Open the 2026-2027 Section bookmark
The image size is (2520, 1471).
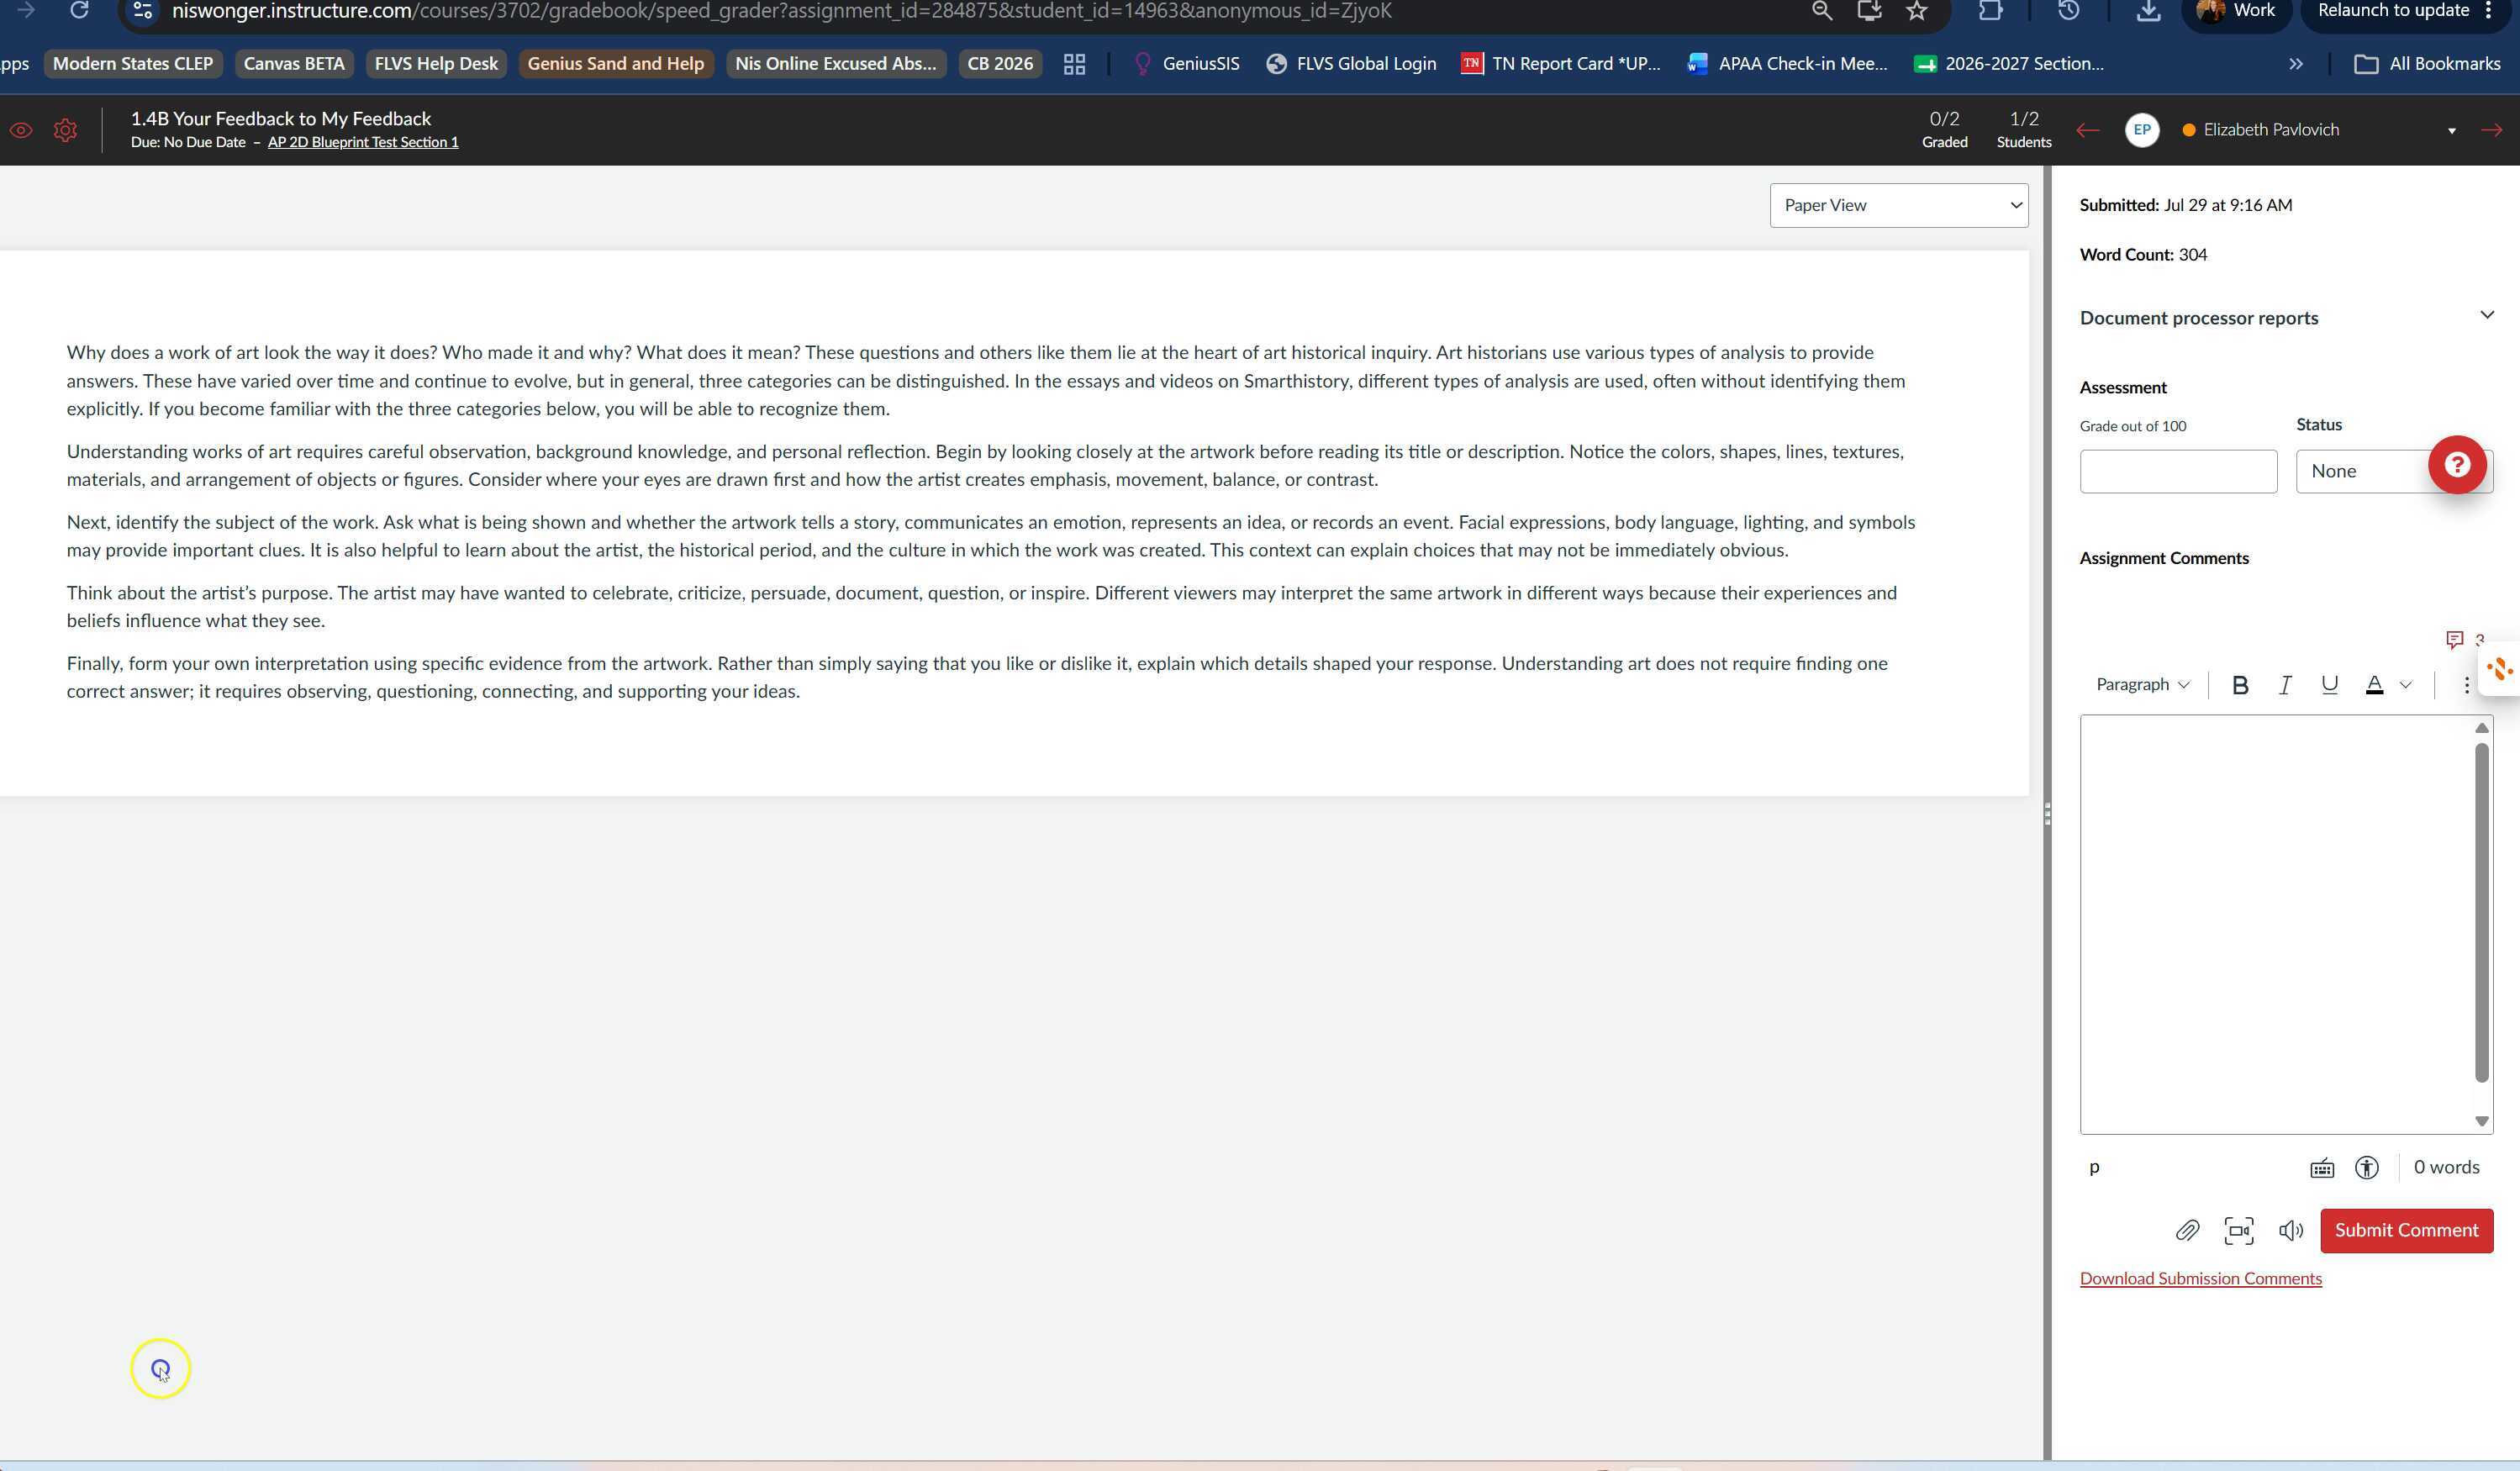coord(2009,64)
